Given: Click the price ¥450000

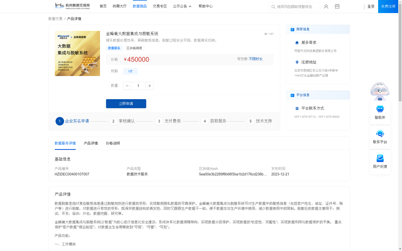Looking at the screenshot, I should [x=136, y=59].
